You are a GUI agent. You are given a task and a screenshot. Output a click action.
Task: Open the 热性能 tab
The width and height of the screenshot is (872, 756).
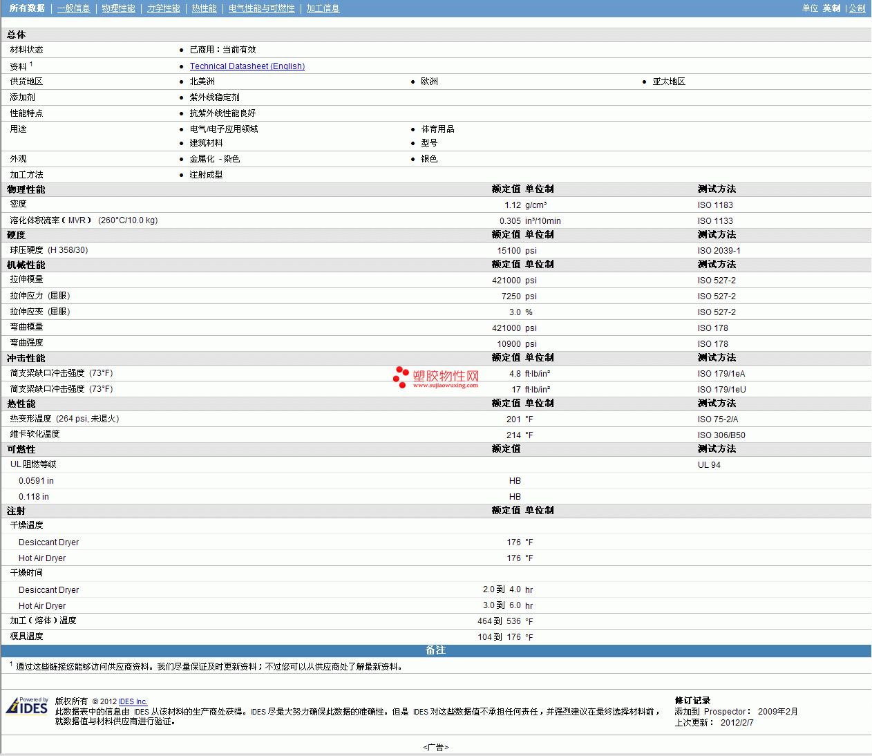coord(204,8)
